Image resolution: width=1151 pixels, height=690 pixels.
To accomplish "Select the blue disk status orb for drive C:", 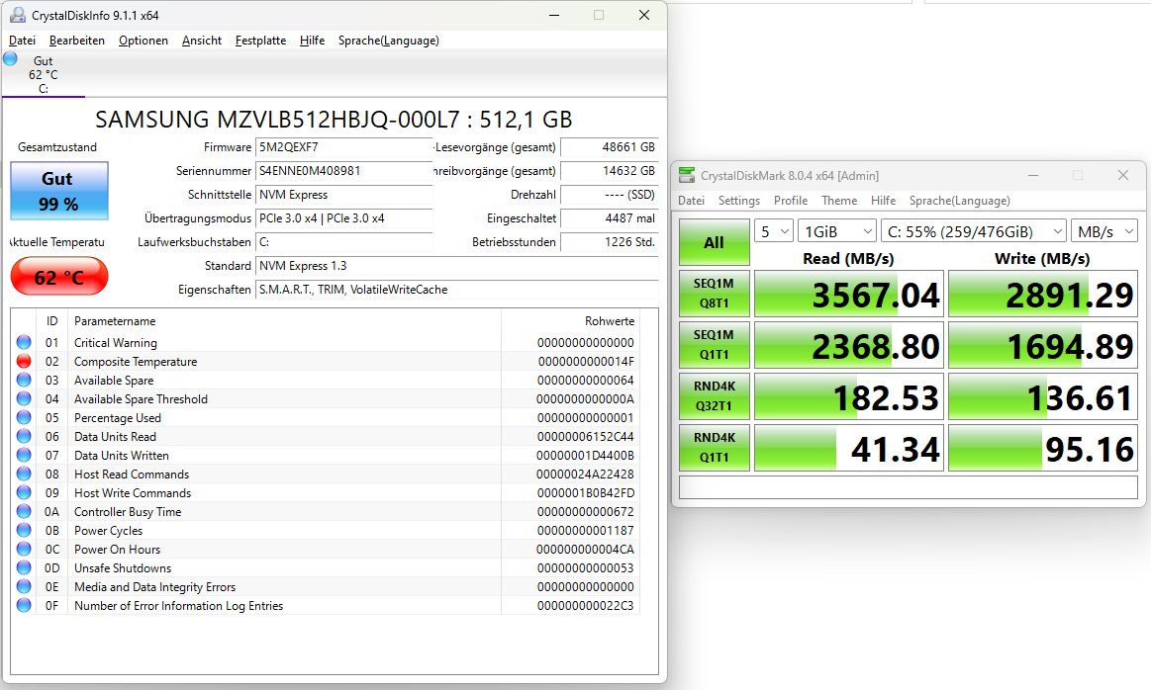I will tap(10, 58).
